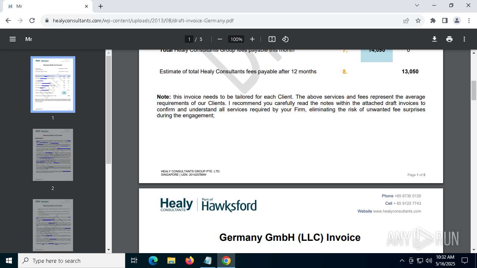
Task: Open the Chrome profile avatar
Action: 457,20
